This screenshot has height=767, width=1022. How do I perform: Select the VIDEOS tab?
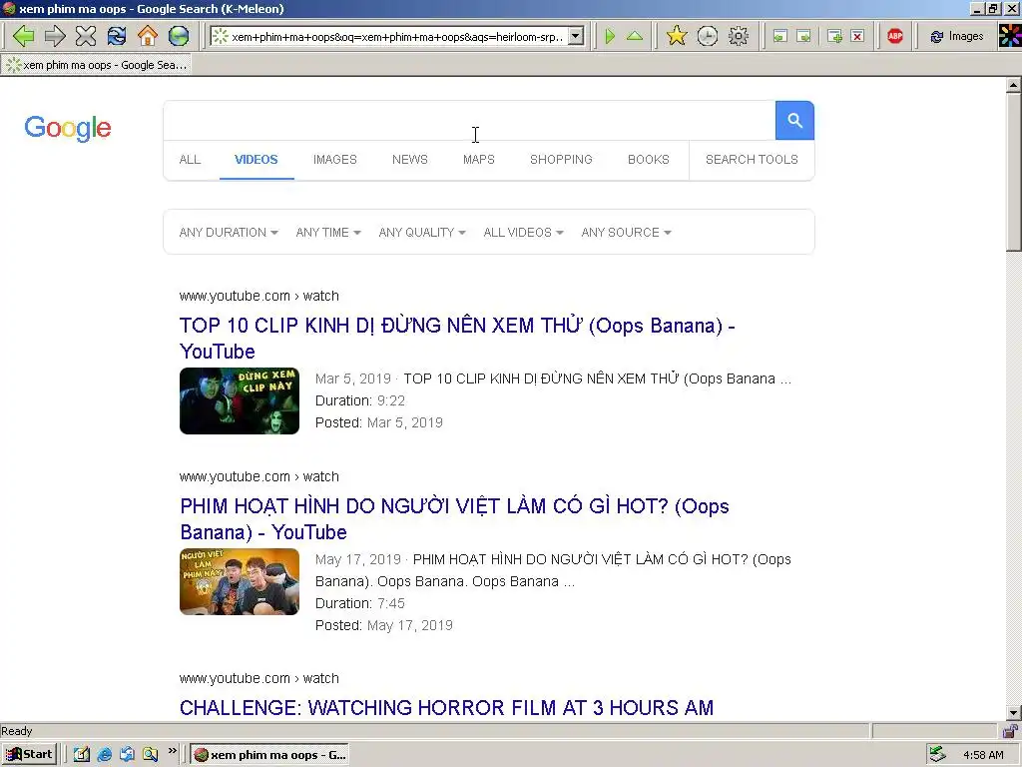(x=256, y=160)
